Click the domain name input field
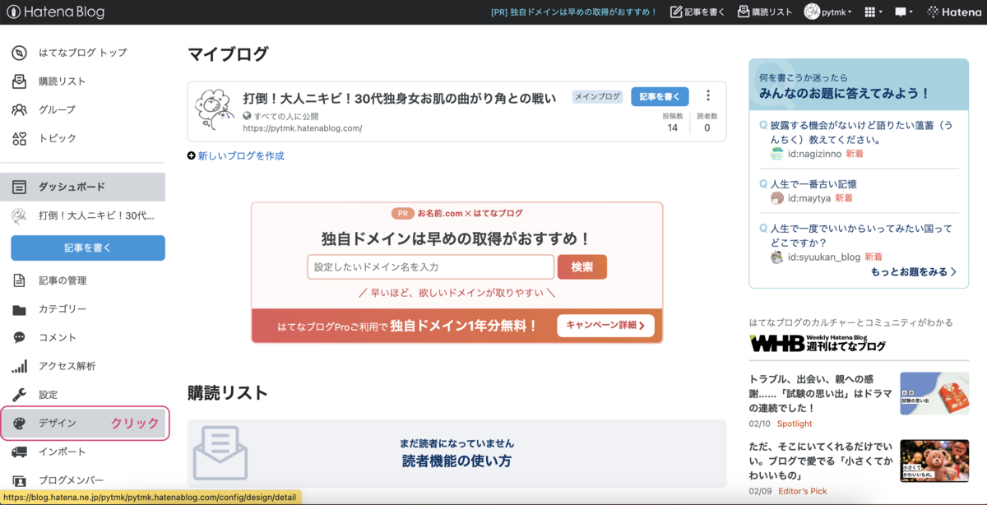Viewport: 987px width, 505px height. [431, 267]
